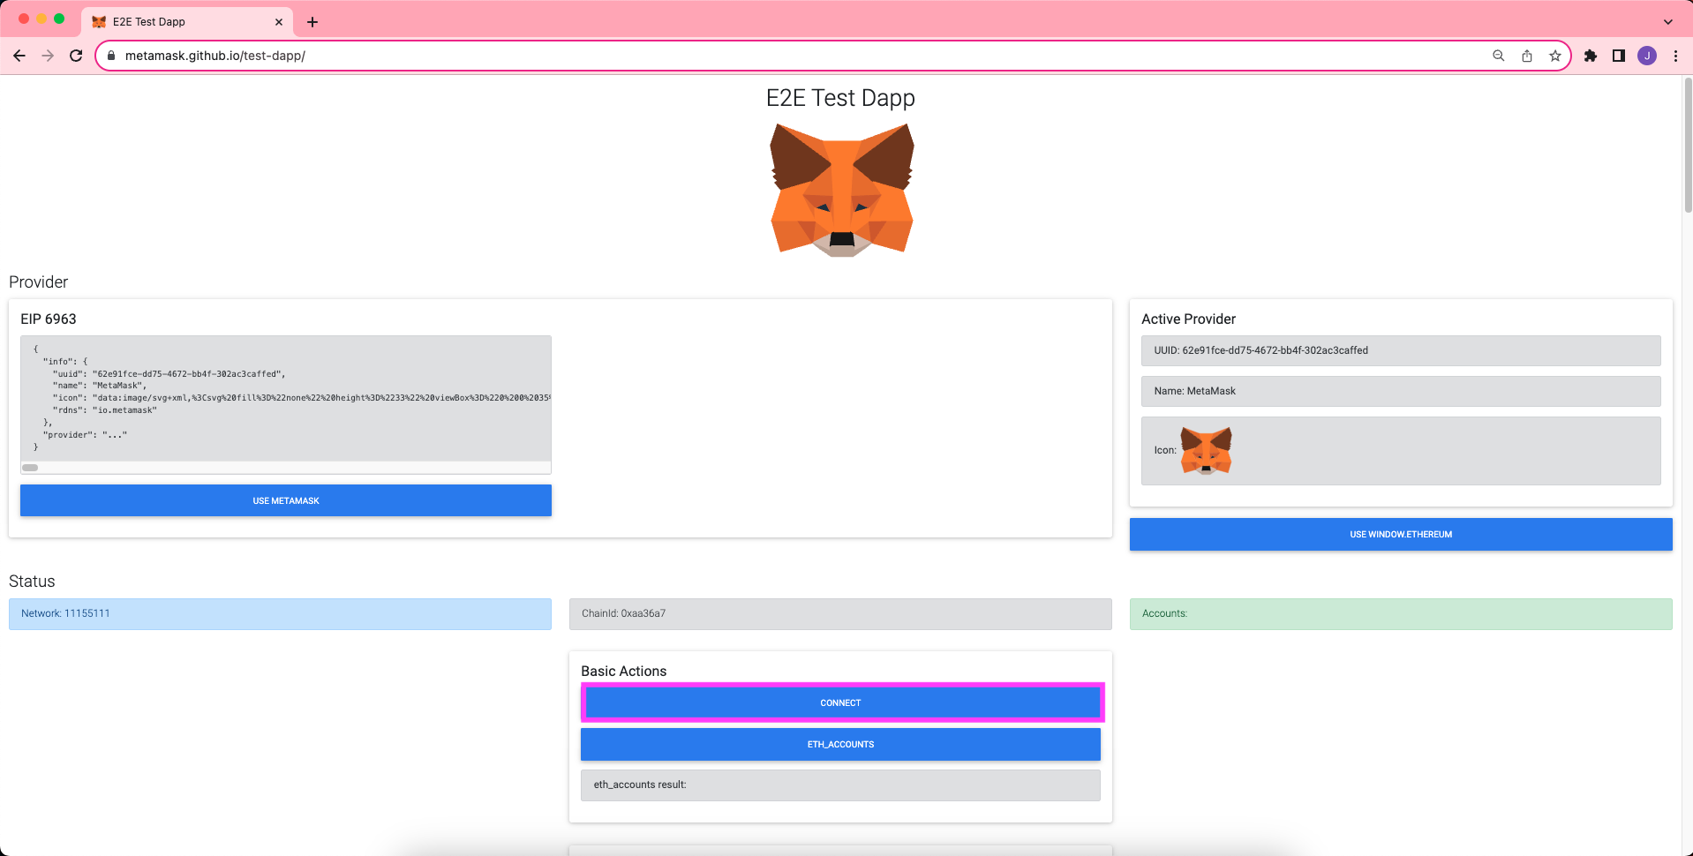
Task: Open the zoom magnifier in address bar
Action: point(1498,56)
